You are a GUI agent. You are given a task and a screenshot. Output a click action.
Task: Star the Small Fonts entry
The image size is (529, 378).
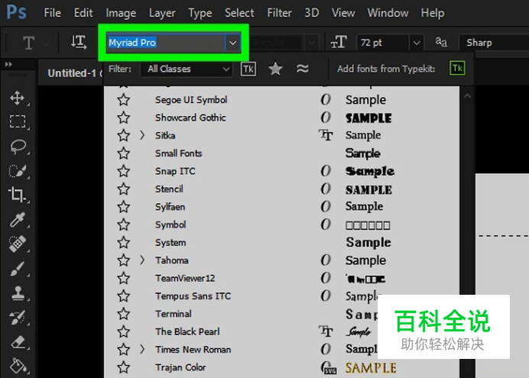[124, 153]
